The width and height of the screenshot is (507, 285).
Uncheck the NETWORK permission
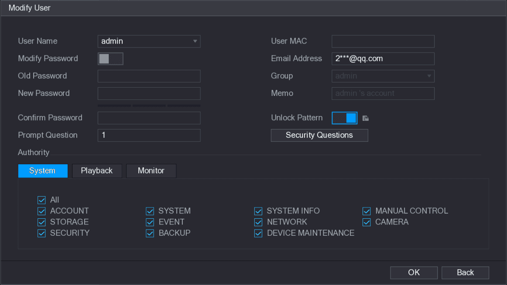pos(258,222)
